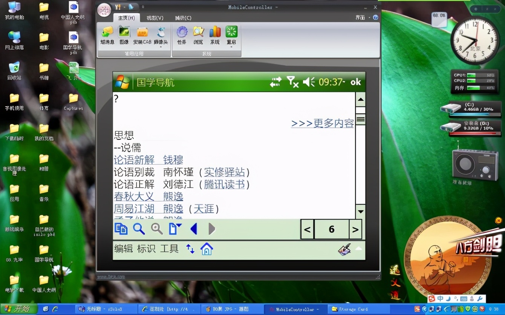This screenshot has height=315, width=505.
Task: Click the scrollbar up arrow
Action: point(361,100)
